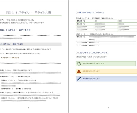Click line '行頭文字は自動付与されます' under bullet style
137x113 pixels.
(16, 70)
